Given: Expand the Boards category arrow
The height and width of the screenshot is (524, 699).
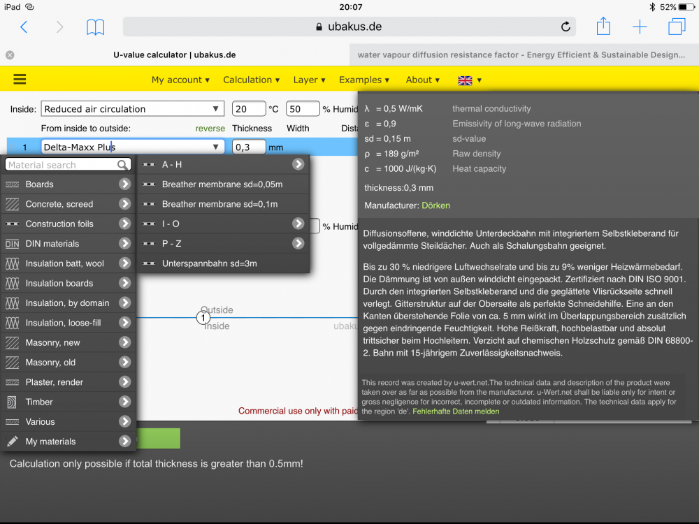Looking at the screenshot, I should pos(125,184).
